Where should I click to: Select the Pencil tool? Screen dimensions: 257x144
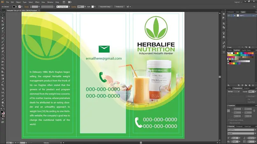pos(3,45)
